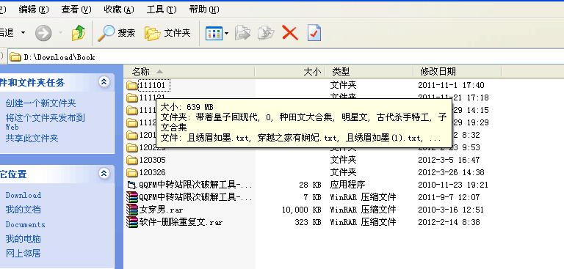Click the folder icon in address bar
The height and width of the screenshot is (269, 564).
click(15, 57)
